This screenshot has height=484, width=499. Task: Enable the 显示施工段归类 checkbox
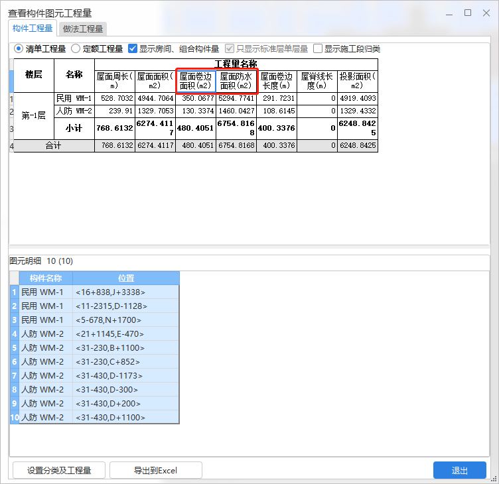(x=318, y=48)
